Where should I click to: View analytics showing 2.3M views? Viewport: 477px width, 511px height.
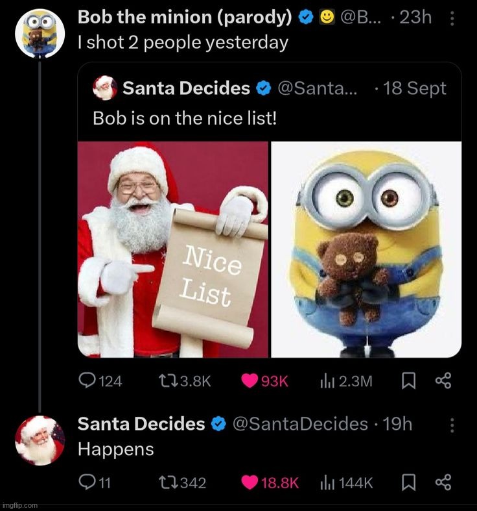click(326, 381)
